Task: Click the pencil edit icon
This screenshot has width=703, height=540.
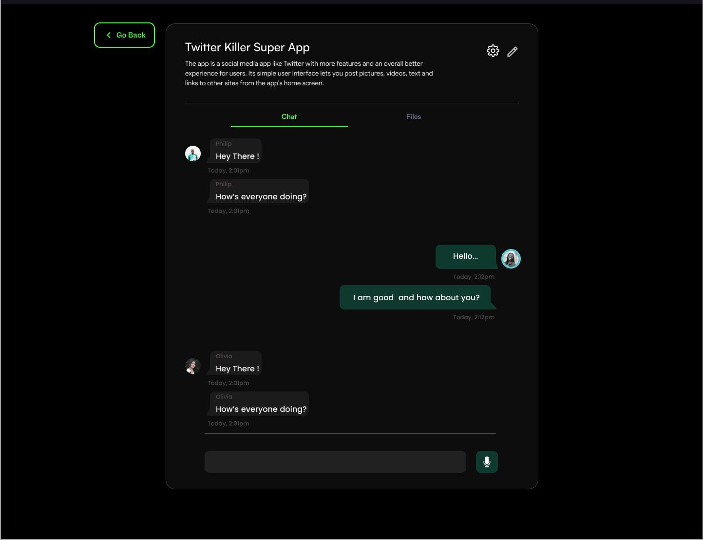Action: tap(512, 52)
